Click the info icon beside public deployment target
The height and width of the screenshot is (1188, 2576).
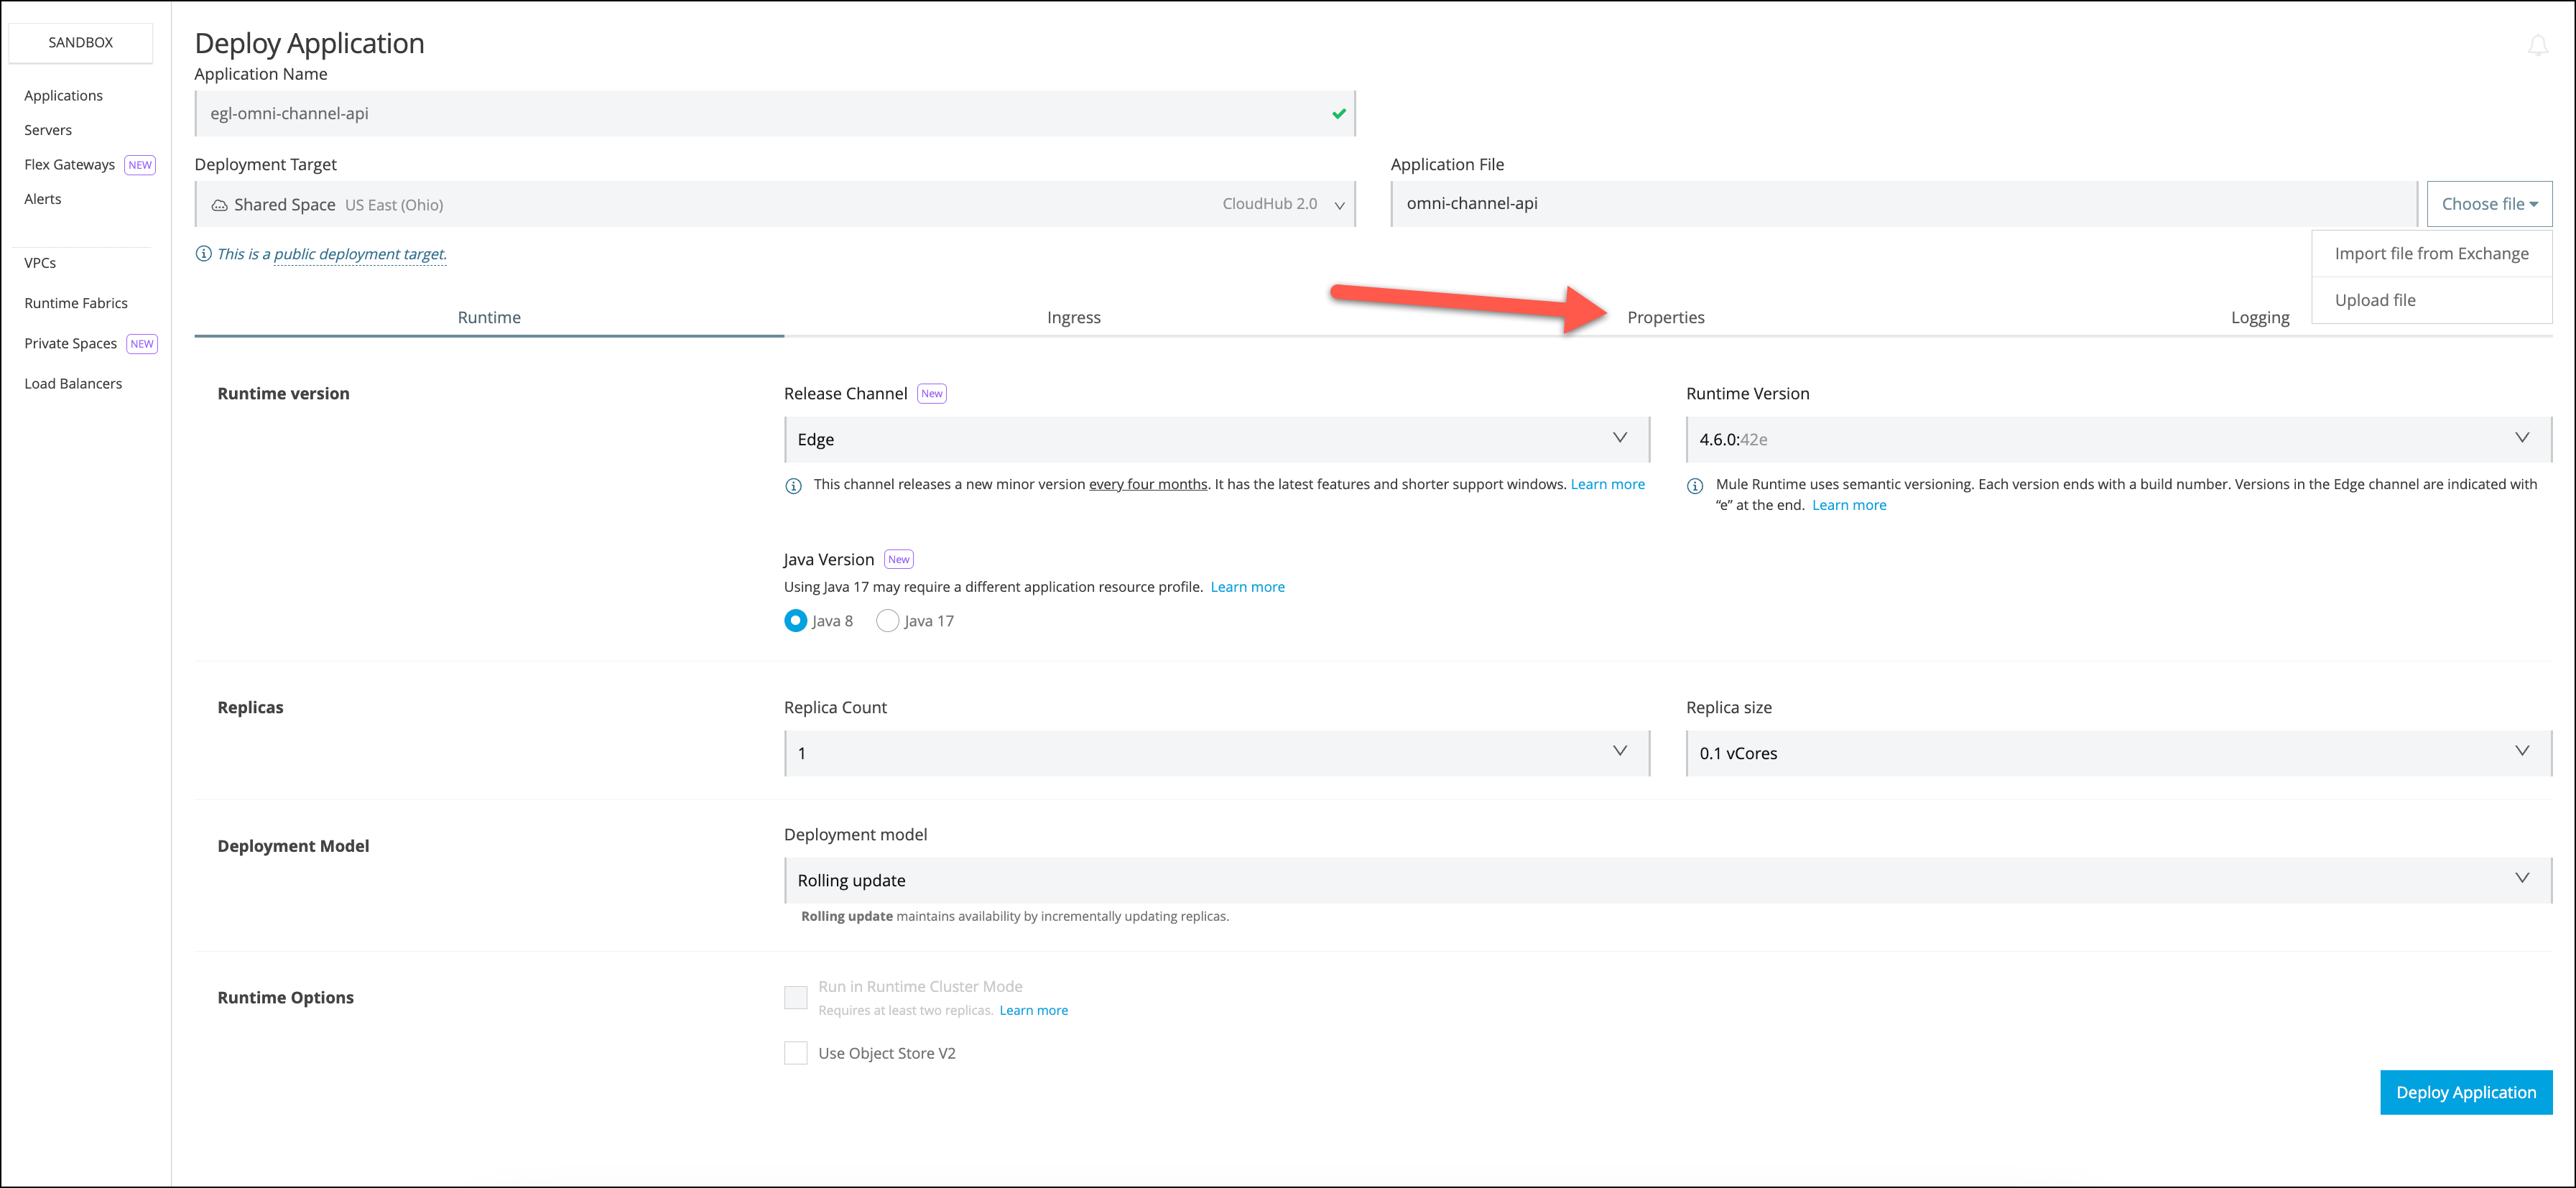[203, 254]
